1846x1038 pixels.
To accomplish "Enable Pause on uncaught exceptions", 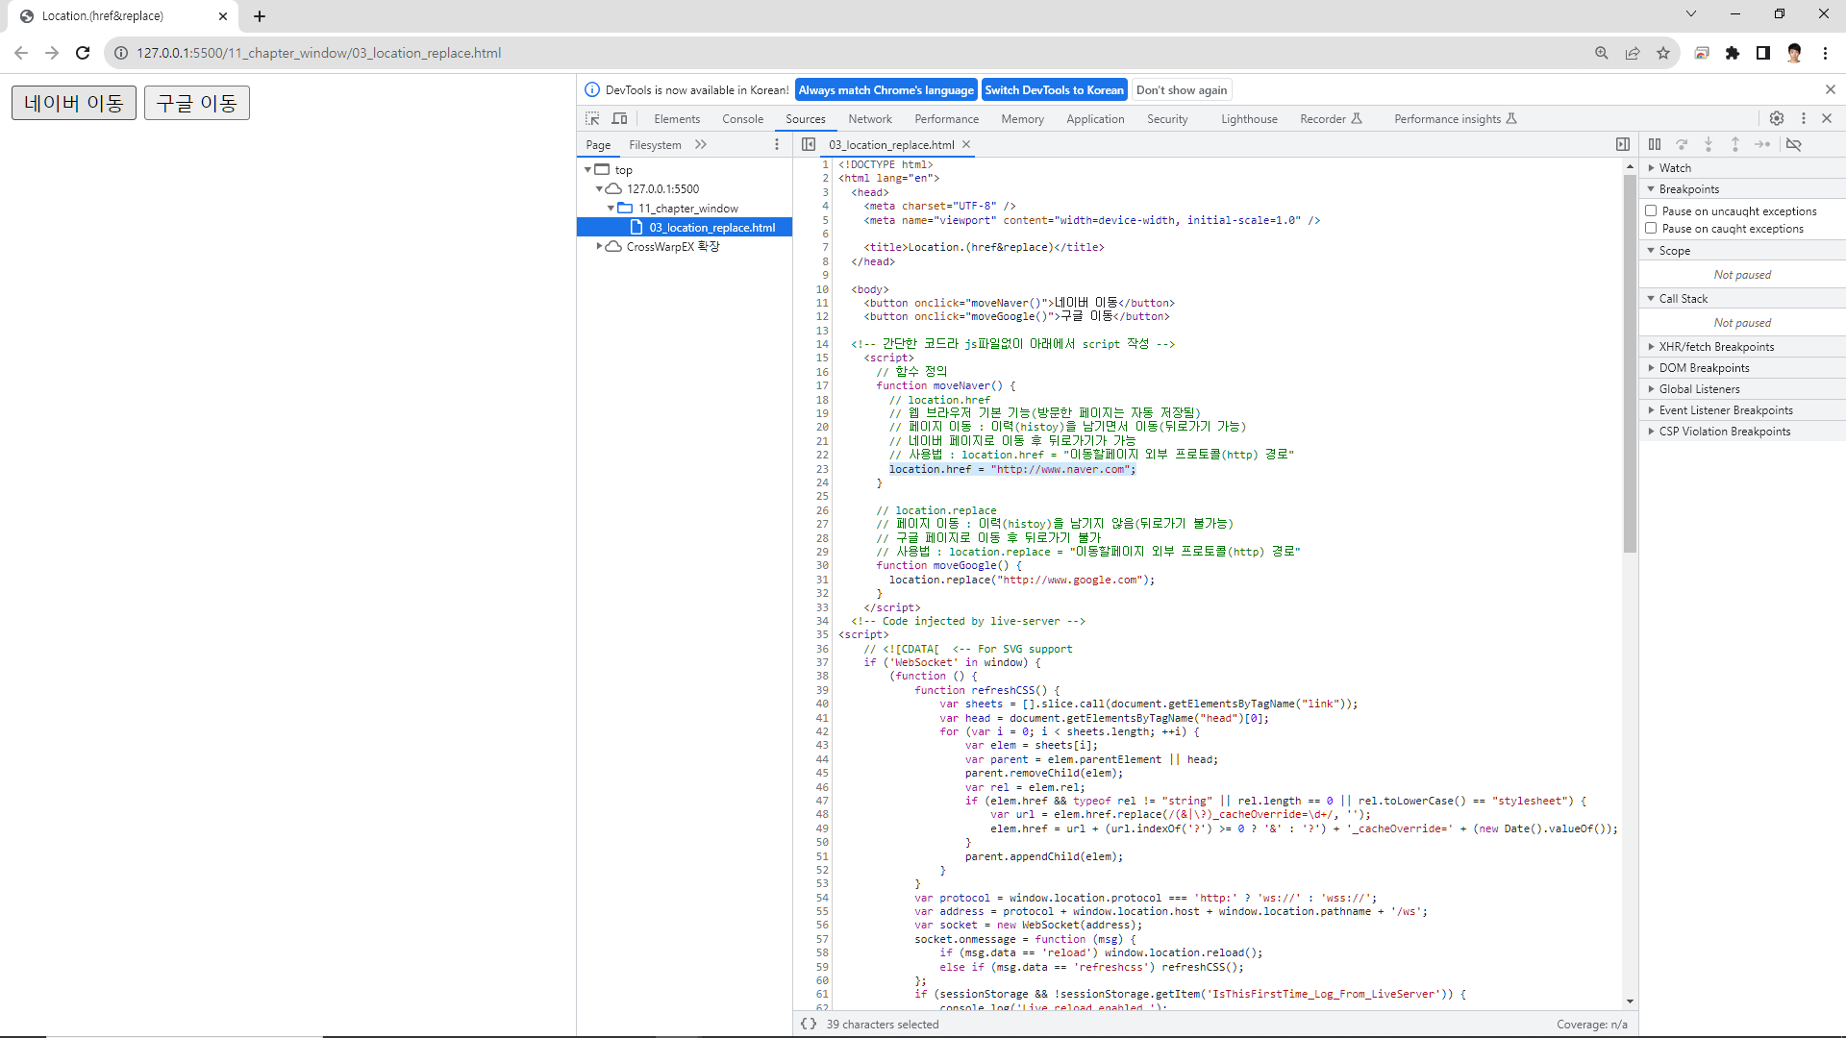I will pos(1651,210).
